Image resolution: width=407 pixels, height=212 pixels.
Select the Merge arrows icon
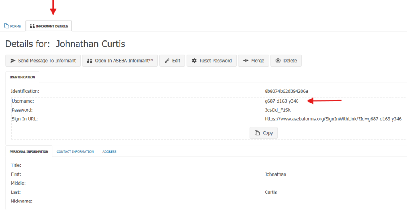click(x=246, y=61)
